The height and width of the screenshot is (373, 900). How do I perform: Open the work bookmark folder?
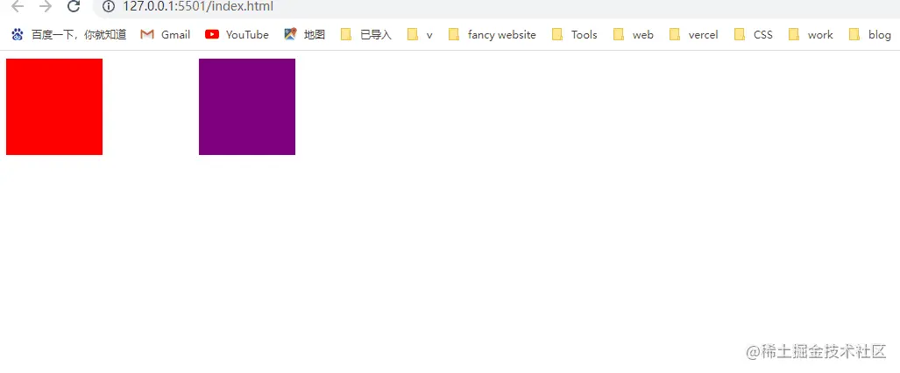tap(811, 34)
